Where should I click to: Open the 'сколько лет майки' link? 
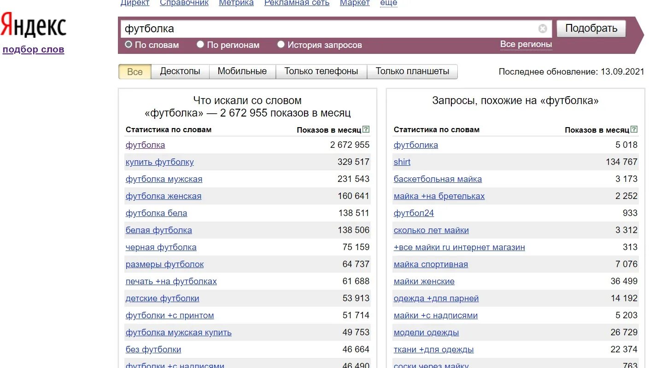(x=431, y=230)
